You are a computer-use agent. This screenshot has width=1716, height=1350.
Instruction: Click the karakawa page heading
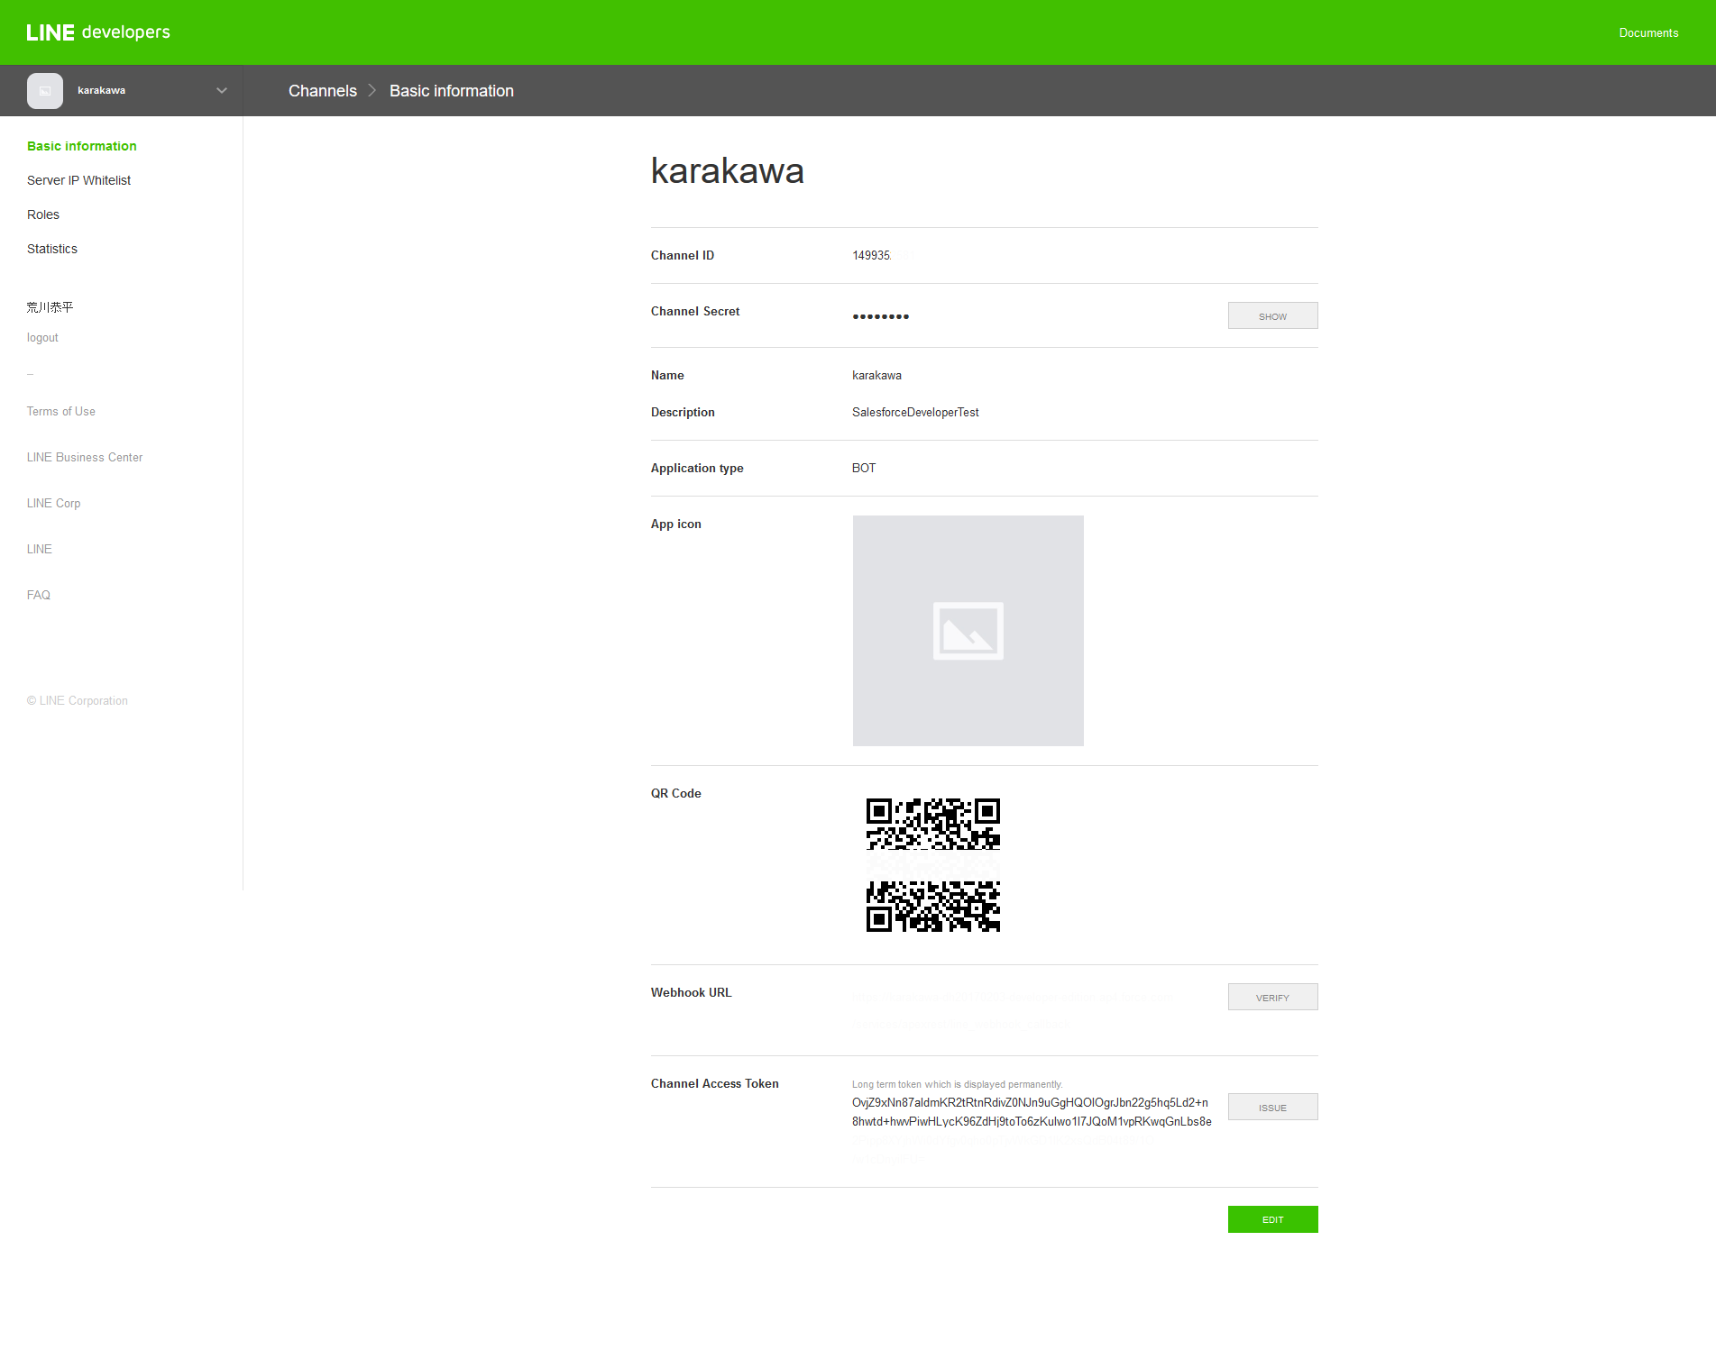[x=728, y=171]
